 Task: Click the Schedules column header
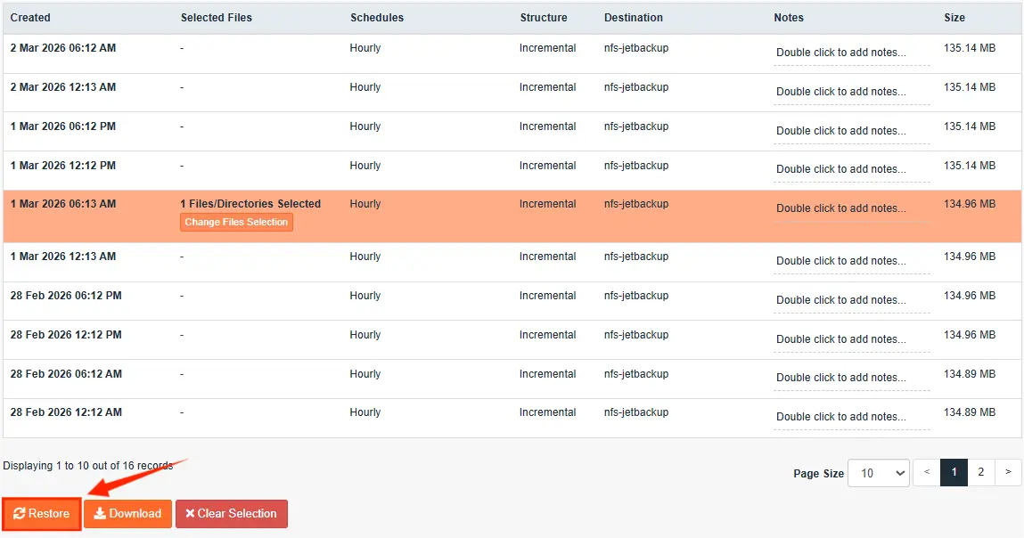376,18
